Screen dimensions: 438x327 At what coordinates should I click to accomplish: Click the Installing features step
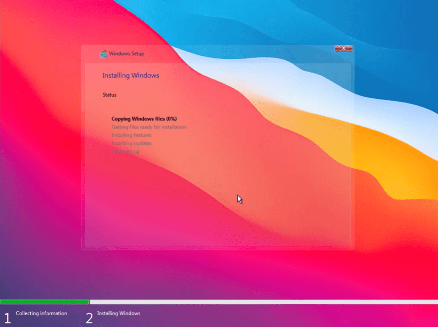tap(131, 135)
